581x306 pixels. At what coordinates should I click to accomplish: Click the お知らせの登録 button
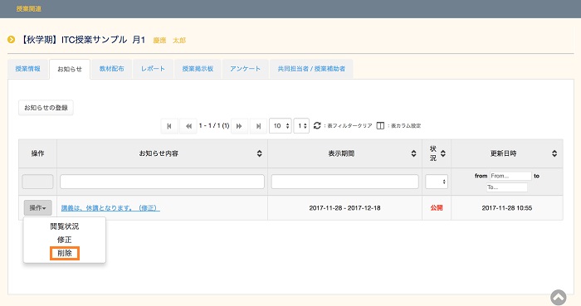click(46, 108)
